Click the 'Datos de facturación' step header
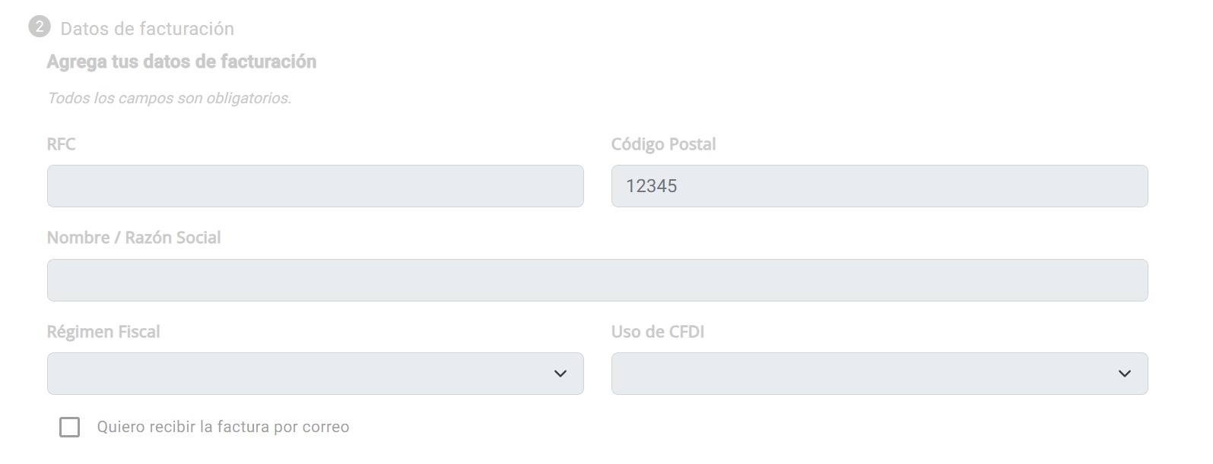This screenshot has width=1213, height=464. (x=147, y=29)
